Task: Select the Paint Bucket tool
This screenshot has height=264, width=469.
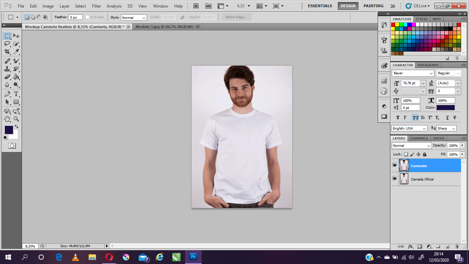Action: click(x=16, y=77)
